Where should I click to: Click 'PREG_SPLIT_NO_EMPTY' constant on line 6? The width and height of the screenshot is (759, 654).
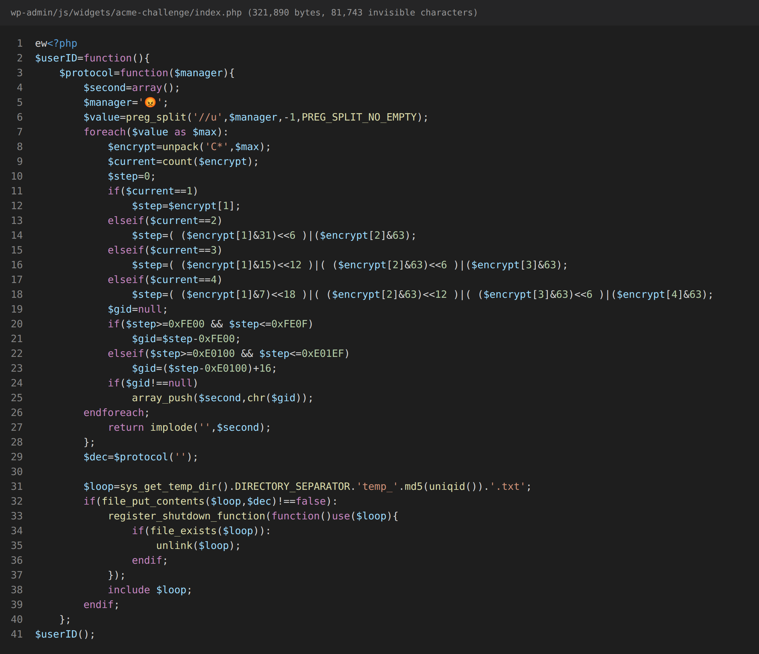[x=359, y=117]
